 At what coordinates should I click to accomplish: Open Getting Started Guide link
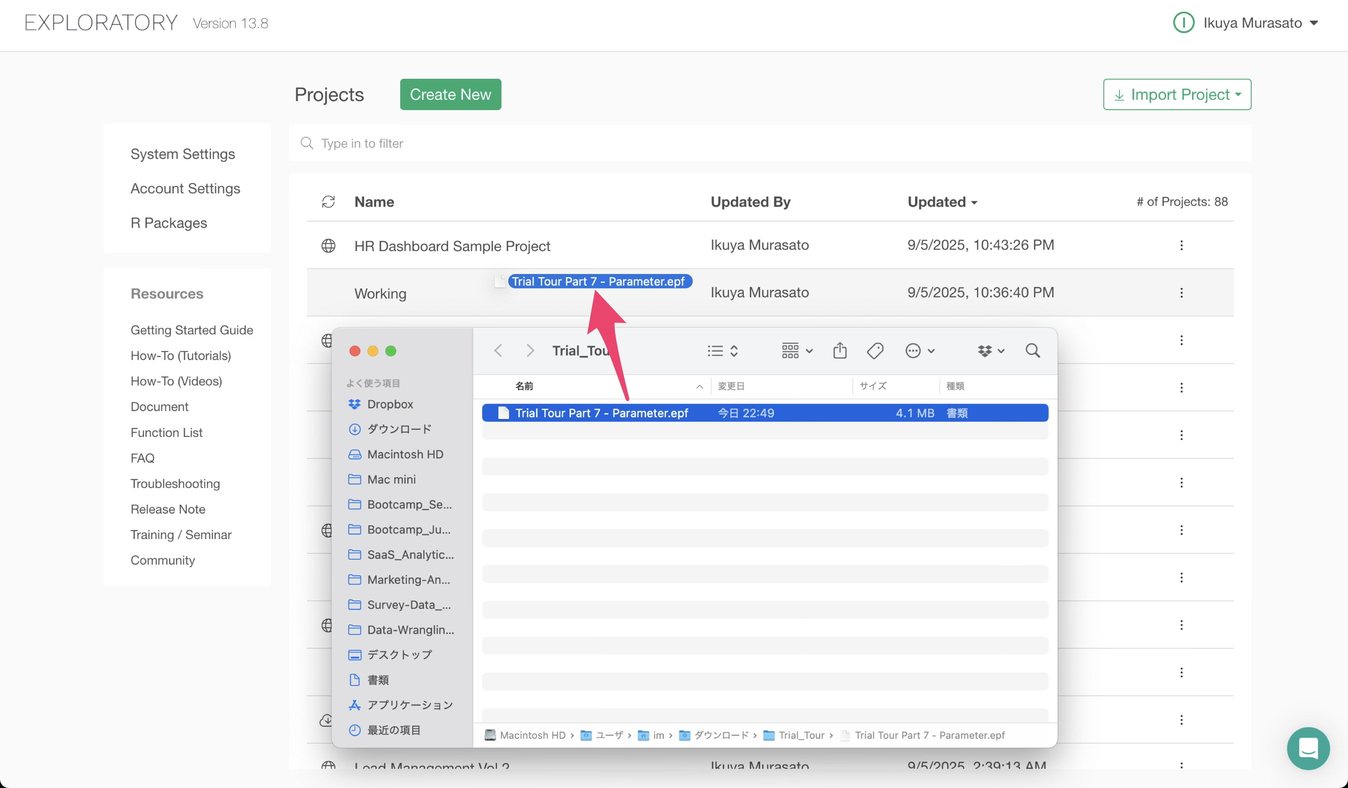(x=192, y=330)
